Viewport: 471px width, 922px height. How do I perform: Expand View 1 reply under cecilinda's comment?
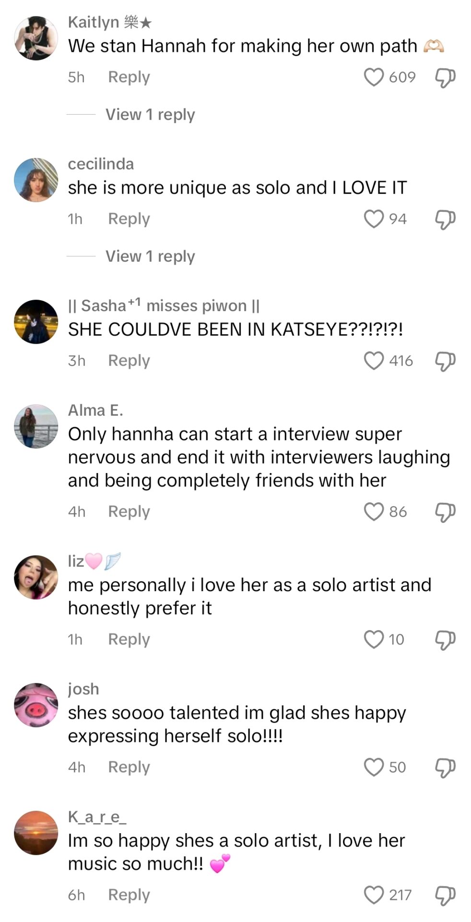[x=150, y=256]
